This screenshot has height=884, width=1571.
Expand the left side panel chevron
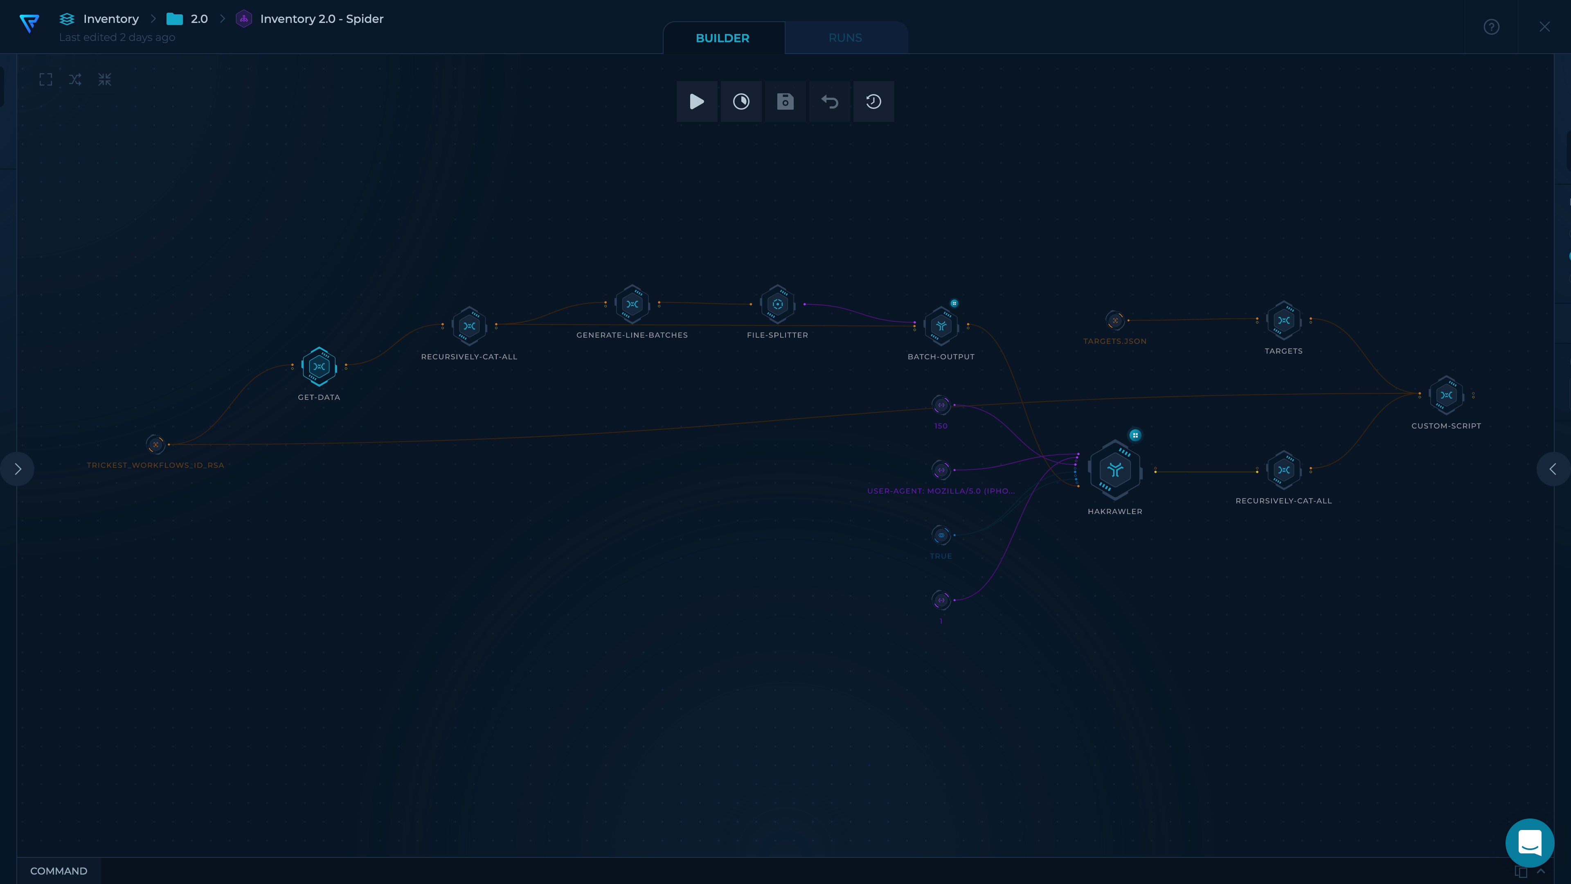(x=18, y=469)
